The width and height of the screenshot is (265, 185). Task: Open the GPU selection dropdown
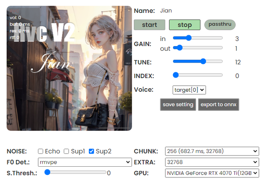tap(212, 173)
